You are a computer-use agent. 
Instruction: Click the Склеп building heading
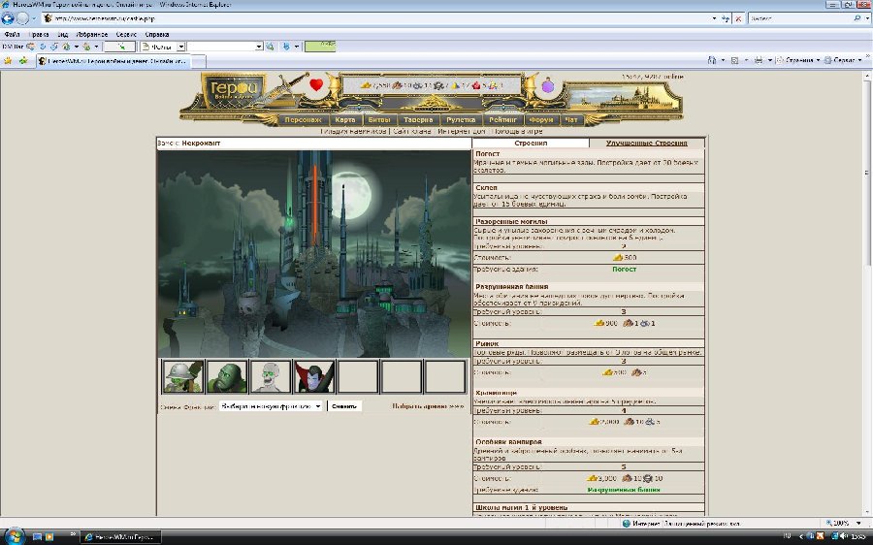click(486, 187)
